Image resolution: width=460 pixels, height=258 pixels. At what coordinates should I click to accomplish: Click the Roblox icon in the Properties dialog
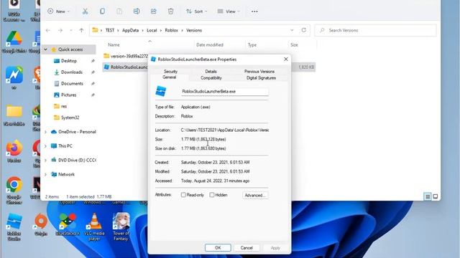161,91
